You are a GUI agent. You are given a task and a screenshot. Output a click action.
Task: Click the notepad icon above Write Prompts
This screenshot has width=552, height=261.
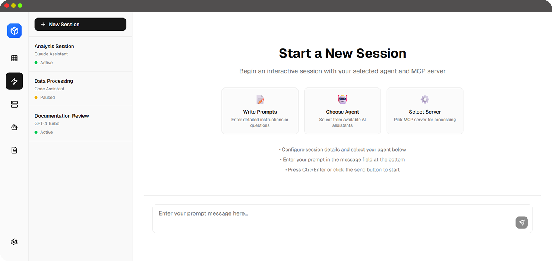click(x=260, y=99)
